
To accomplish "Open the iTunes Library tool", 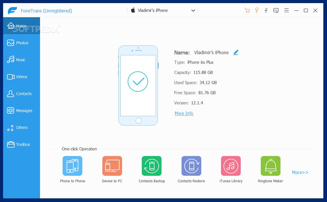I will (231, 166).
